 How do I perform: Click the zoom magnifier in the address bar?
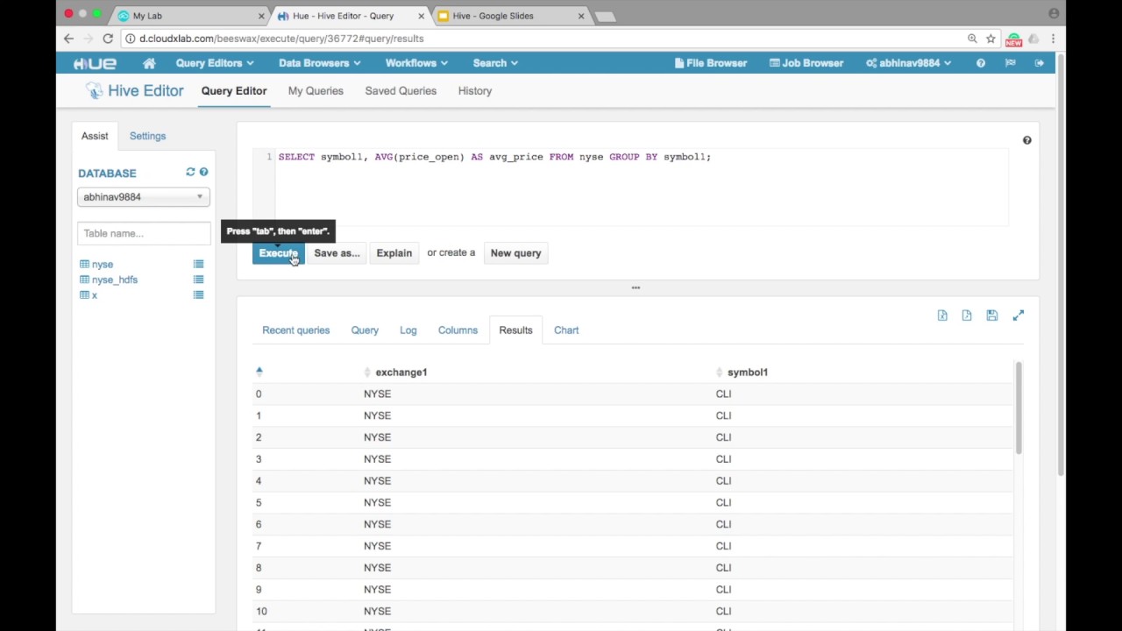972,39
